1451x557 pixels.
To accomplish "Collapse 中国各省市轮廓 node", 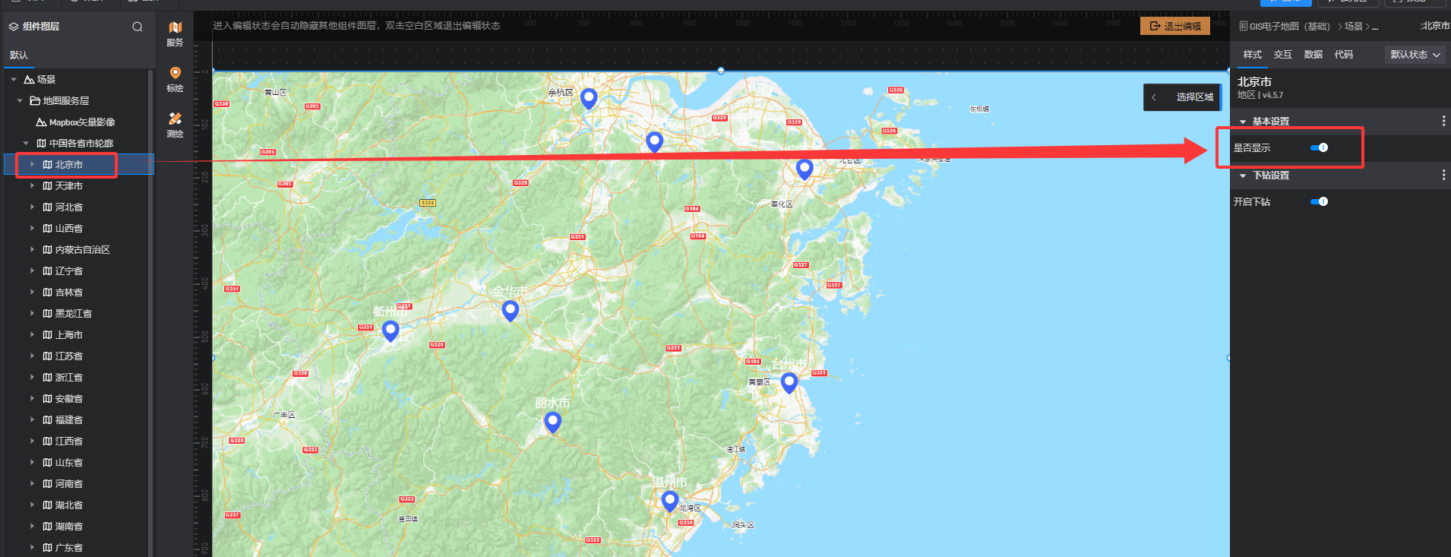I will click(x=26, y=144).
